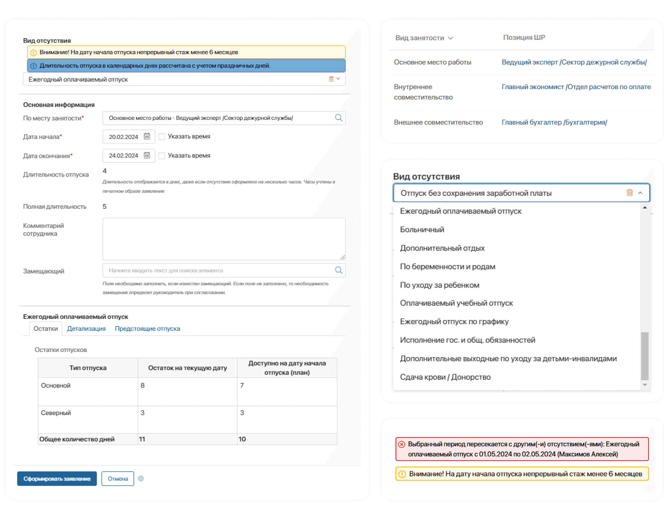668x517 pixels.
Task: Click the dropdown list scrollbar thumb
Action: (644, 356)
